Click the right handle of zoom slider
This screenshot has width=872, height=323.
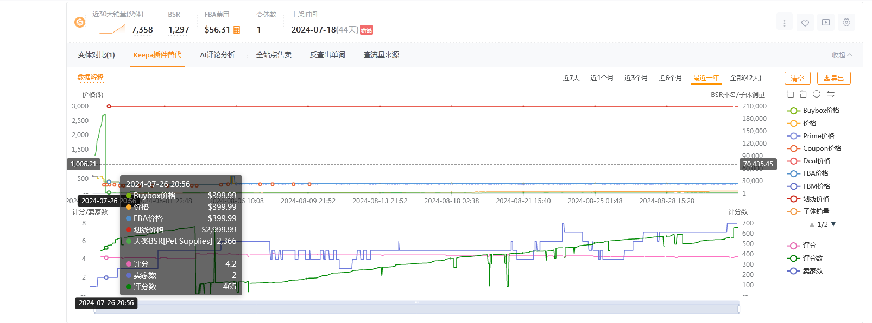[x=739, y=308]
